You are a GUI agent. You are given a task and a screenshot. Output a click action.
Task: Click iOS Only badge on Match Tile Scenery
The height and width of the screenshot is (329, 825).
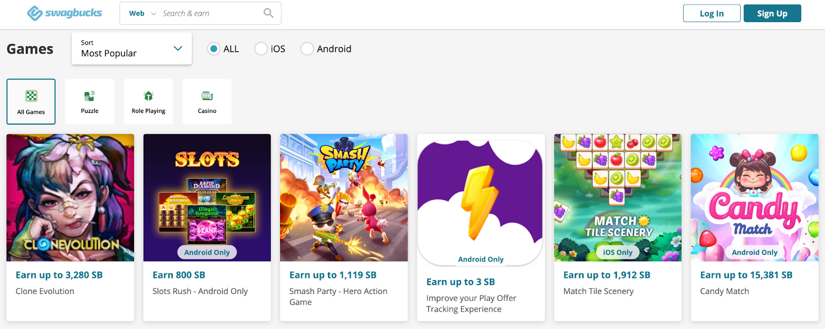[x=618, y=252]
